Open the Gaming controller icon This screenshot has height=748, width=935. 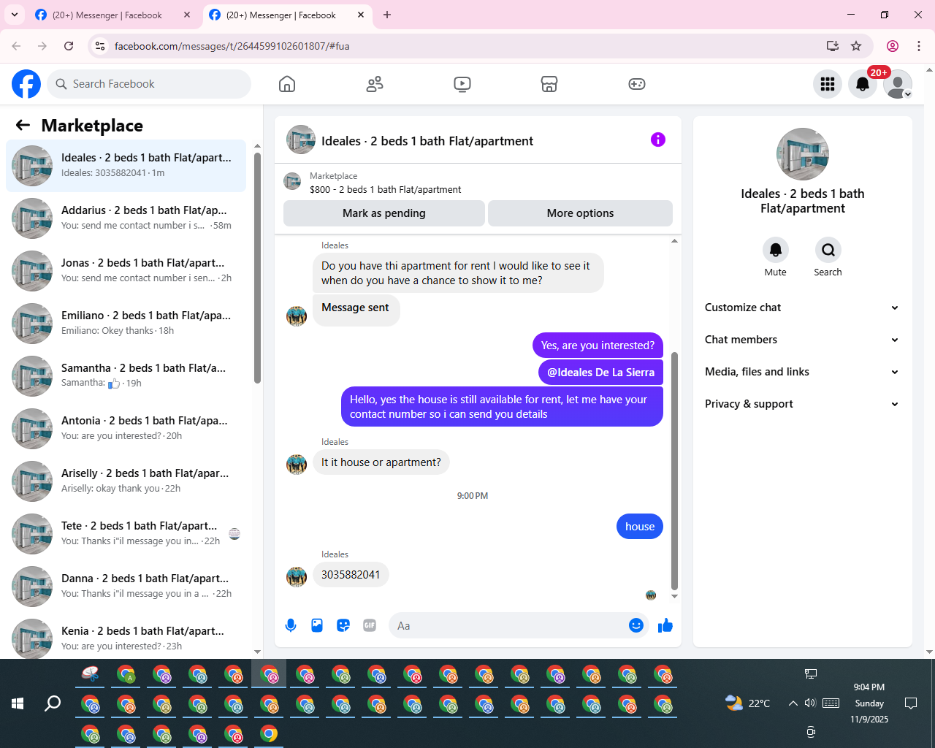(x=637, y=84)
